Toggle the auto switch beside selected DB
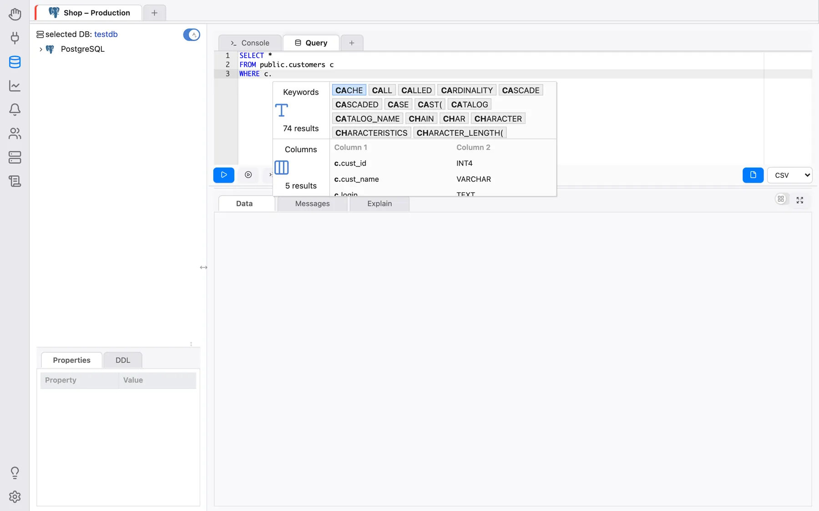 click(192, 35)
